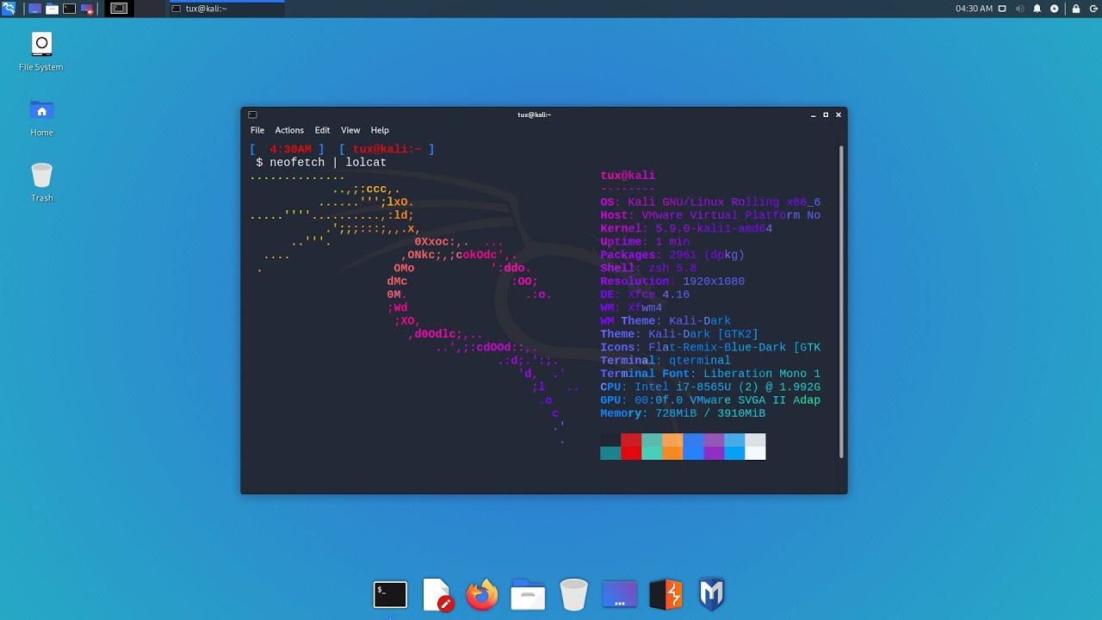Click the 'Memory: 728MiB / 3910MiB' line
1102x620 pixels.
pos(683,413)
